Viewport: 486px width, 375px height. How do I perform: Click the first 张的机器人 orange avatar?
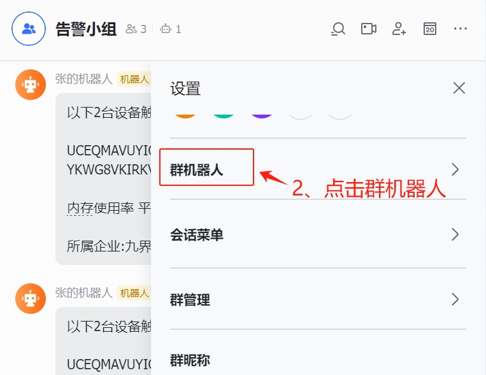pyautogui.click(x=31, y=85)
